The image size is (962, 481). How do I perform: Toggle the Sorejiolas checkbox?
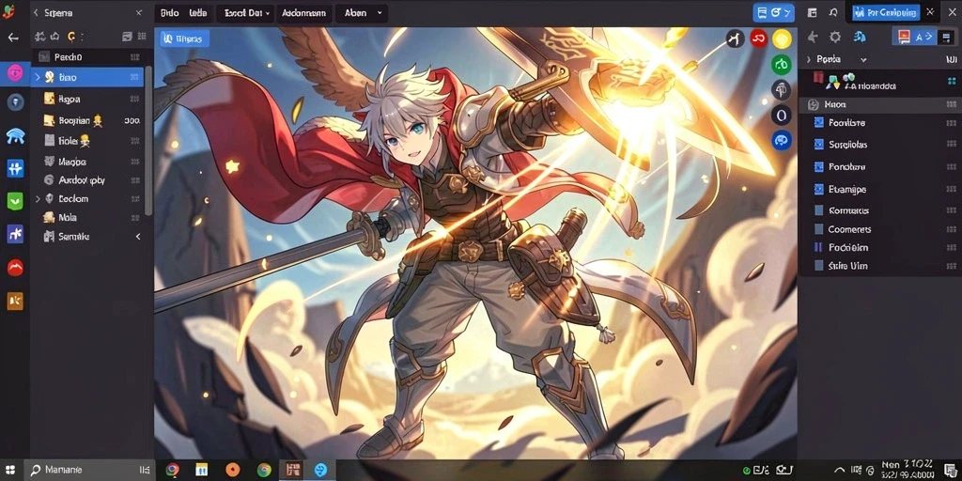(818, 145)
